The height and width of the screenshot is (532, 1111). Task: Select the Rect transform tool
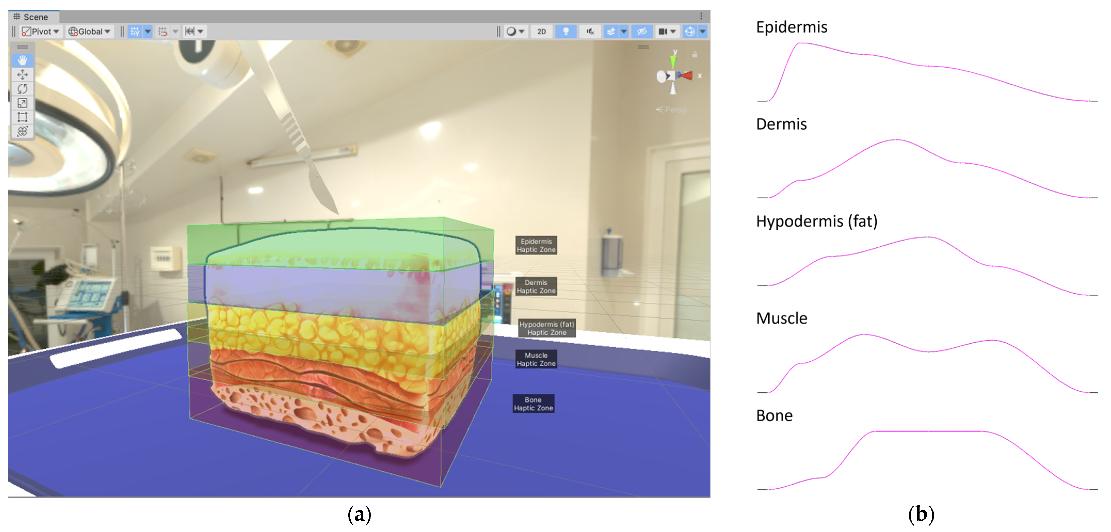click(22, 117)
